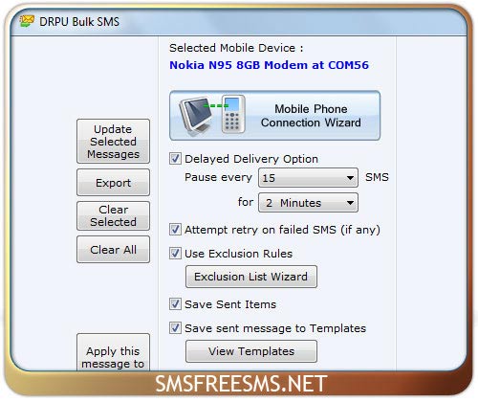Uncheck the Delayed Delivery Option checkbox
This screenshot has height=402, width=478.
[x=175, y=159]
